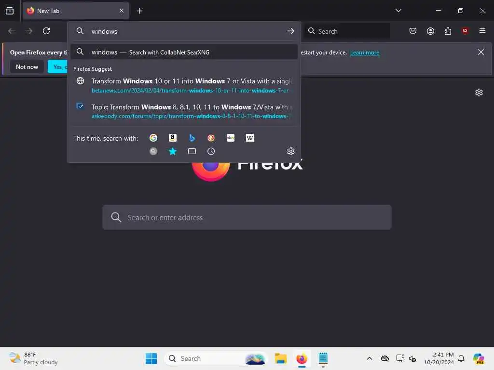Open the Extensions puzzle icon
The width and height of the screenshot is (494, 370).
point(448,31)
